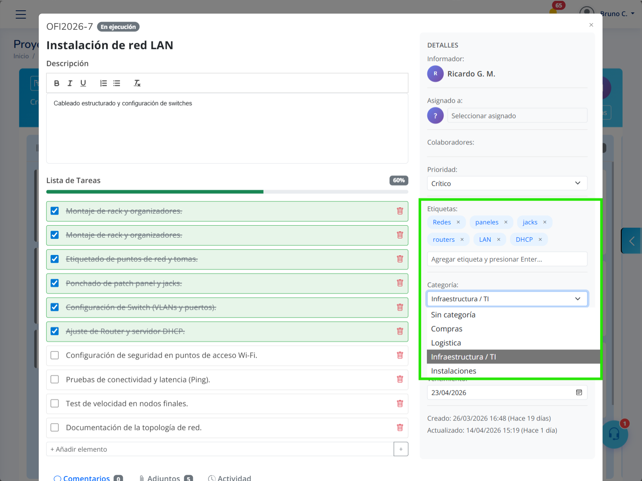Open the calendar picker for due date

[x=579, y=392]
